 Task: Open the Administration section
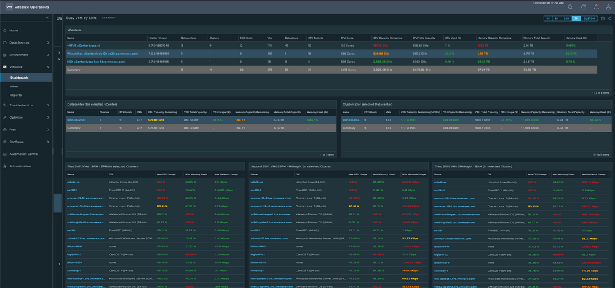pyautogui.click(x=20, y=166)
